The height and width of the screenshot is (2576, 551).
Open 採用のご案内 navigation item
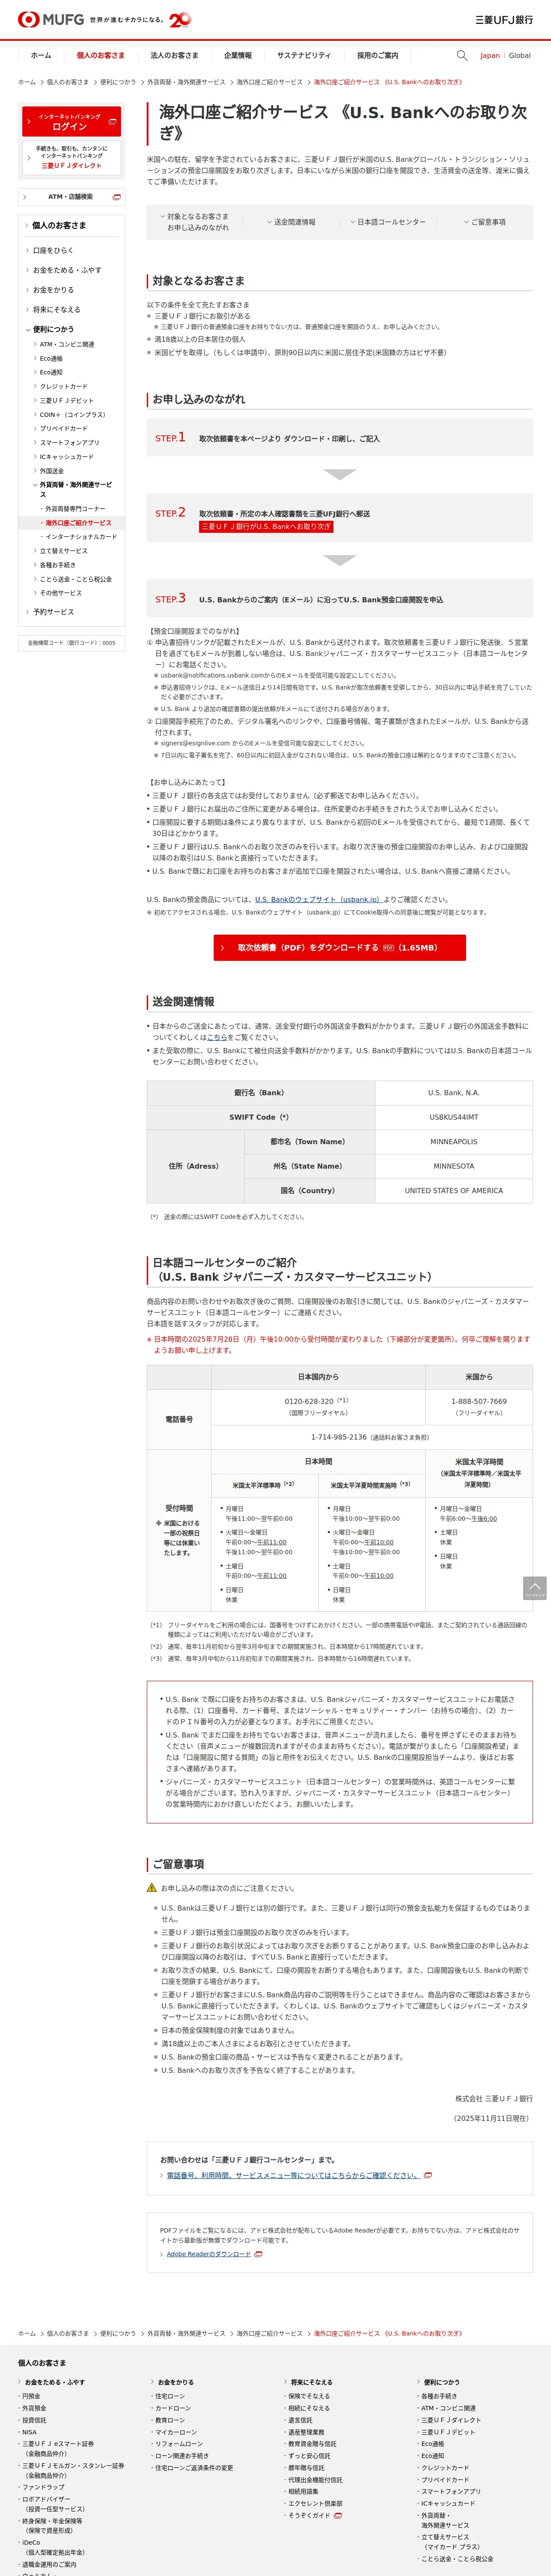pyautogui.click(x=377, y=56)
